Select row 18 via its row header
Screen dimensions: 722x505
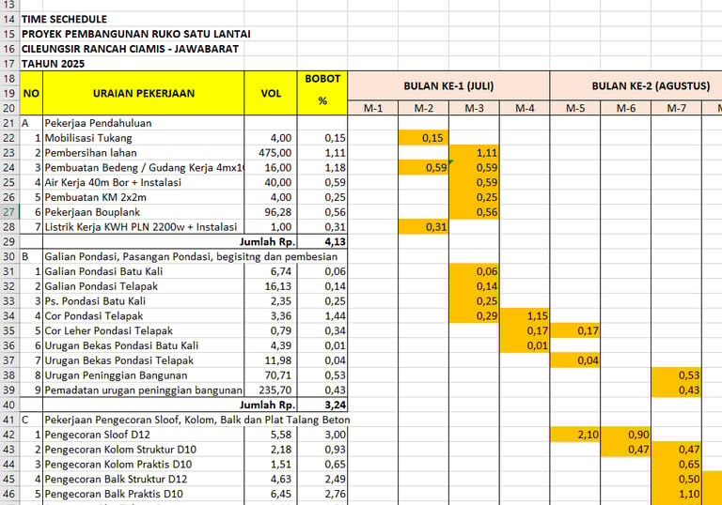(9, 79)
